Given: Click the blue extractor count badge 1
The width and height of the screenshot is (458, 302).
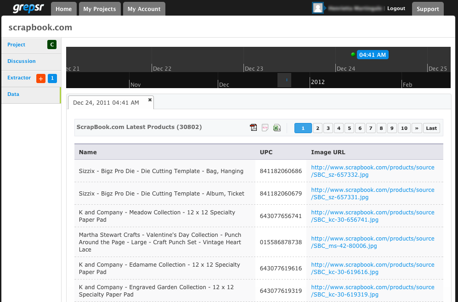Looking at the screenshot, I should coord(52,78).
